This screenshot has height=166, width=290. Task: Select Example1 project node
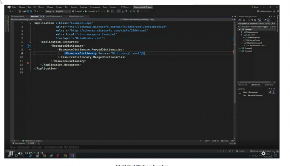click(248, 29)
